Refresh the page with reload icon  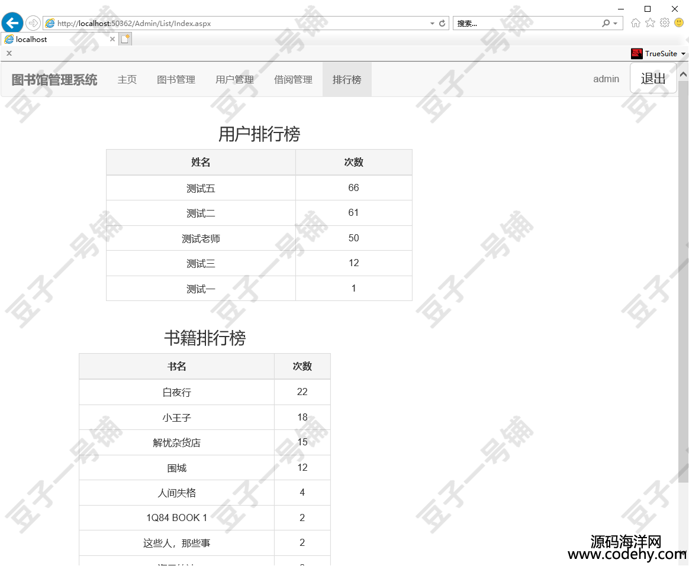[x=442, y=24]
